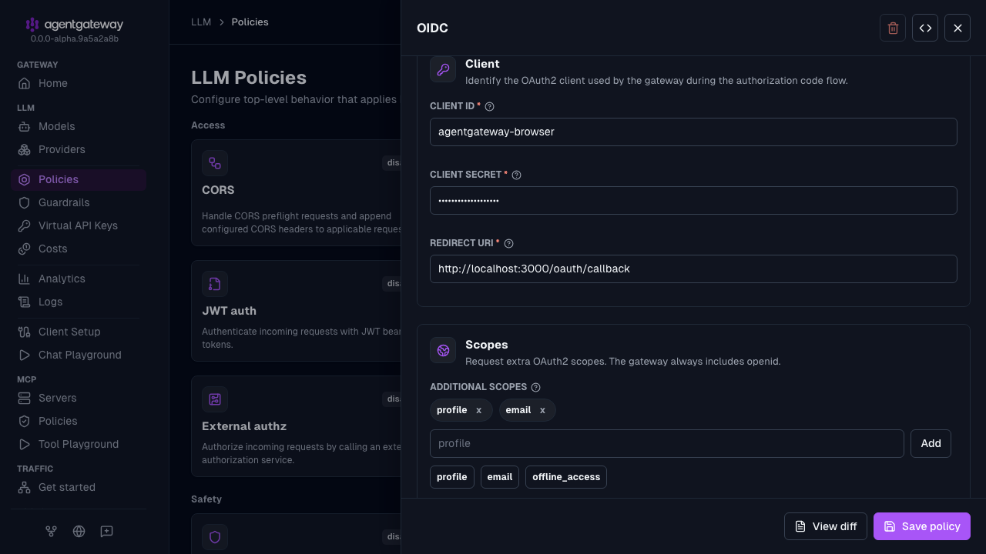This screenshot has height=554, width=986.
Task: Open Virtual API Keys page
Action: click(79, 225)
